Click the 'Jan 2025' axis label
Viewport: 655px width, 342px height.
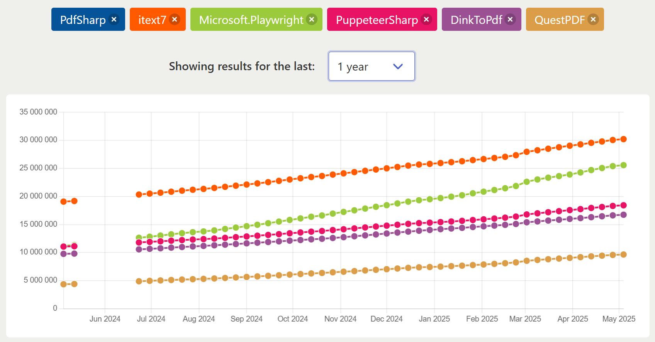click(434, 319)
